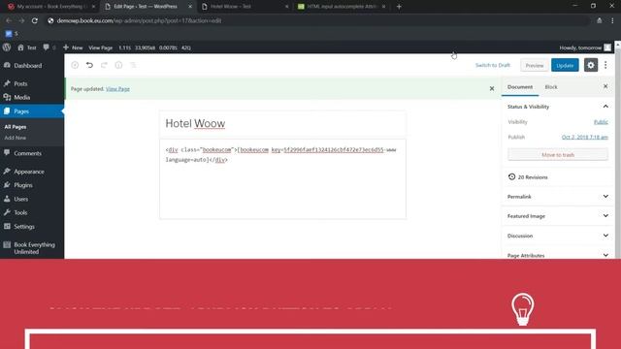Click the browser back arrow
621x349 pixels.
[x=9, y=20]
